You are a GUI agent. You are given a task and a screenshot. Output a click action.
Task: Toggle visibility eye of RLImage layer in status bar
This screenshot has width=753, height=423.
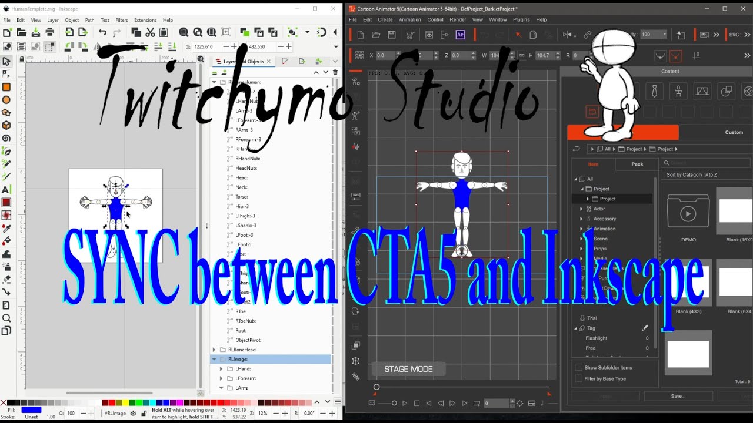(x=134, y=414)
